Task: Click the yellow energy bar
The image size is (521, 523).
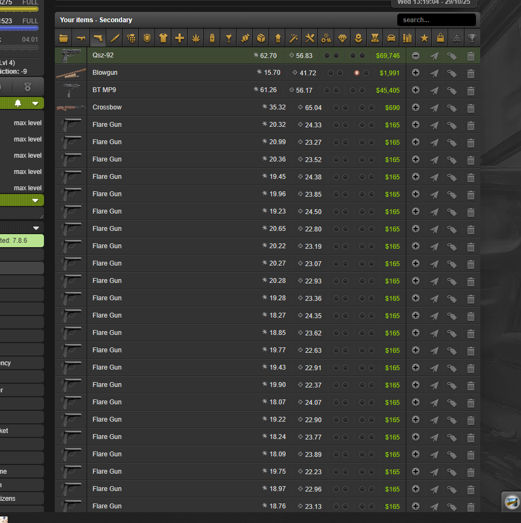Action: (x=19, y=9)
